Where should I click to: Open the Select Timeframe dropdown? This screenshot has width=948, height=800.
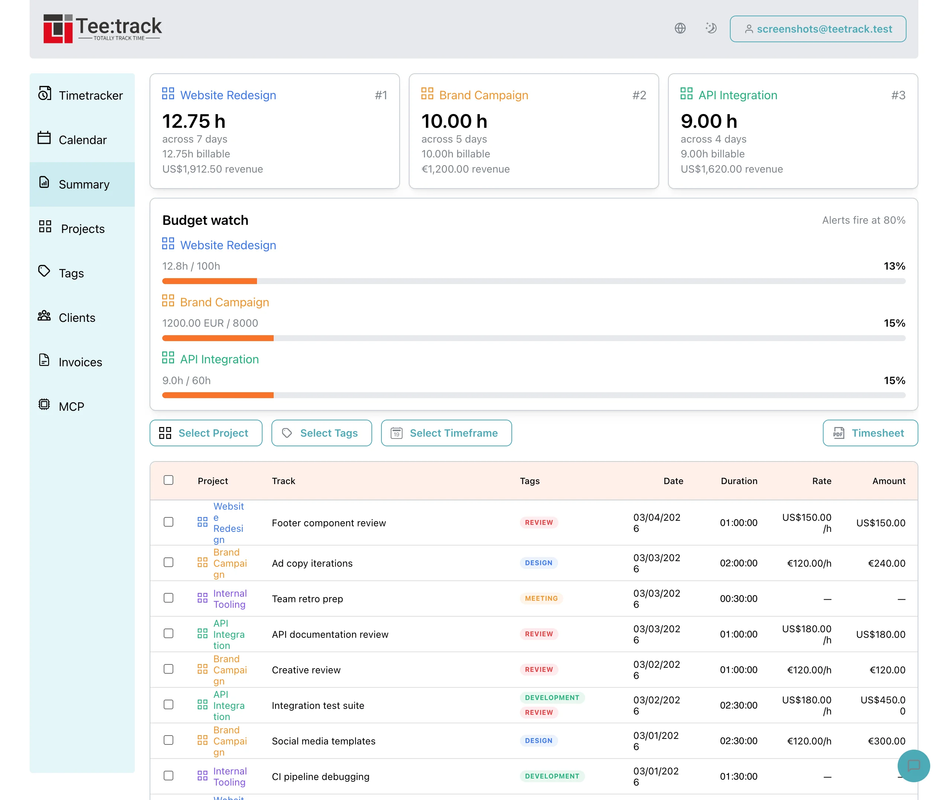pyautogui.click(x=446, y=433)
